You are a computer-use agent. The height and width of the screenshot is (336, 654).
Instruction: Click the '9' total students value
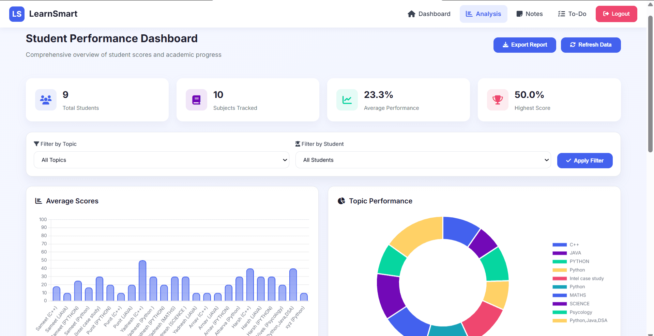point(65,95)
